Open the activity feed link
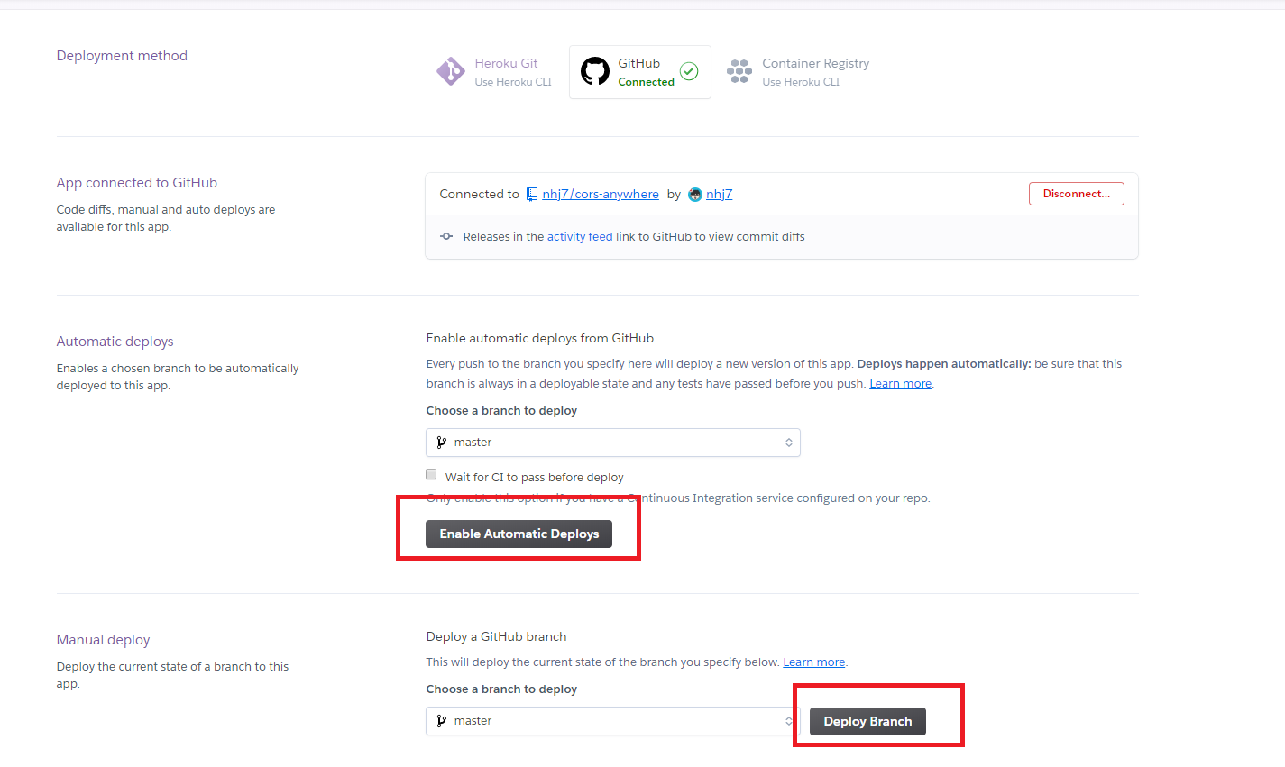The image size is (1285, 767). pos(580,236)
